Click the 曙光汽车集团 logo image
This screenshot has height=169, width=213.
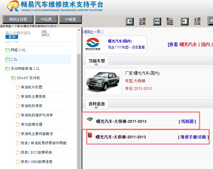(93, 44)
